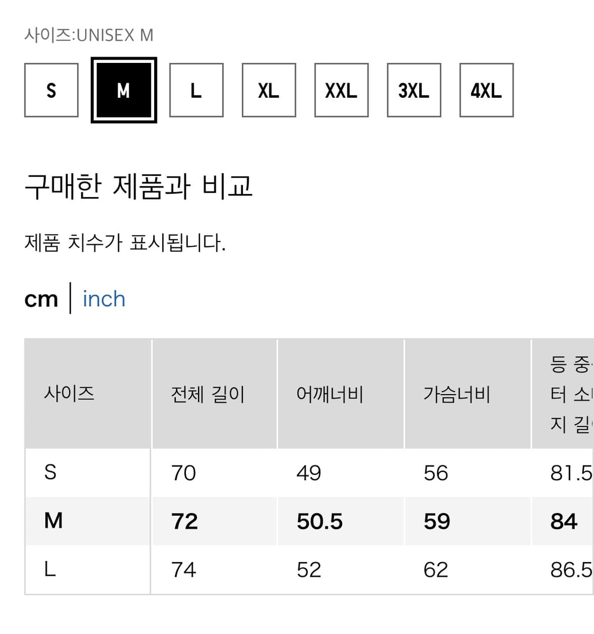Pick the XL size box
Viewport: 594px width, 634px height.
pyautogui.click(x=269, y=90)
